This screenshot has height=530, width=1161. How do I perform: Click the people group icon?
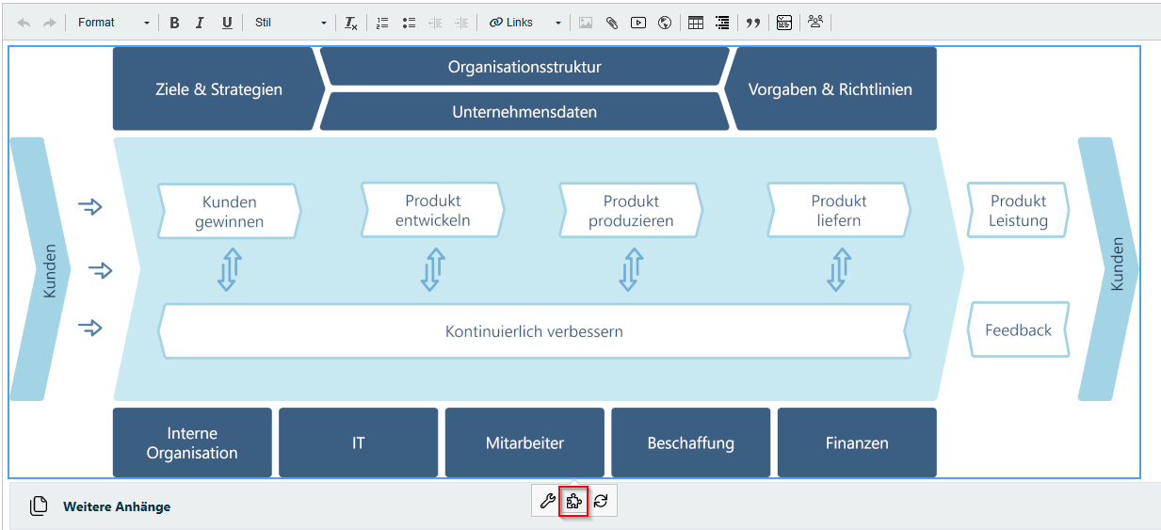pos(815,23)
